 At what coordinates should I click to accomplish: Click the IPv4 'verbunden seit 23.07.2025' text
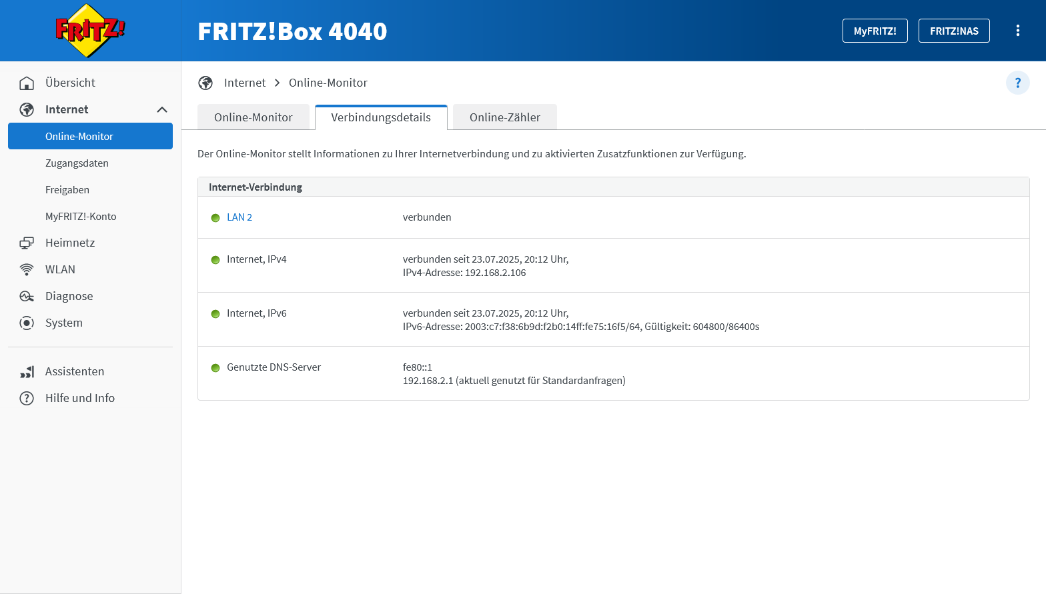point(486,259)
